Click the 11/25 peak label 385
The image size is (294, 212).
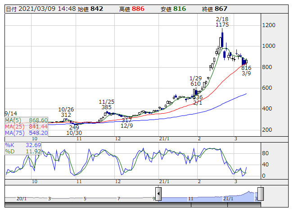106,107
